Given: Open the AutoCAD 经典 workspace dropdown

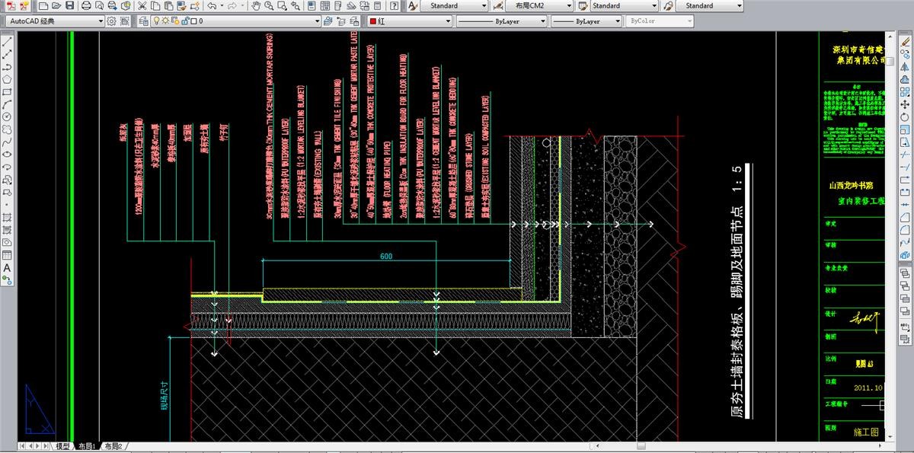Looking at the screenshot, I should coord(55,21).
